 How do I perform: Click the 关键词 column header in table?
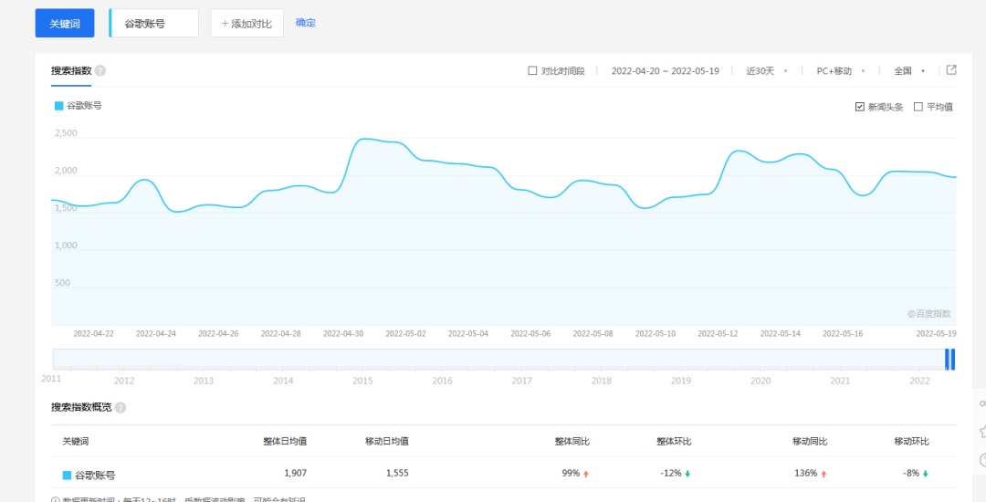(76, 441)
